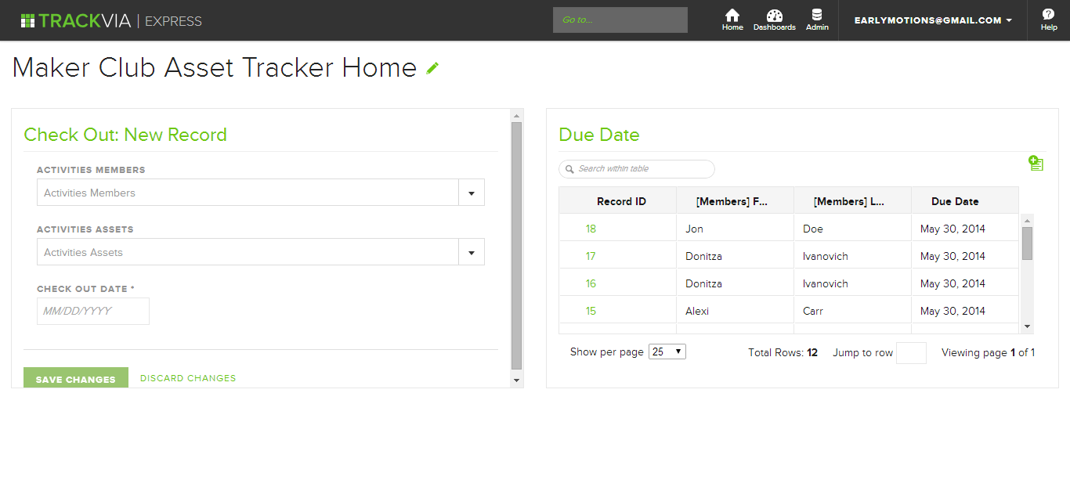
Task: Click the Go to search box
Action: 620,20
